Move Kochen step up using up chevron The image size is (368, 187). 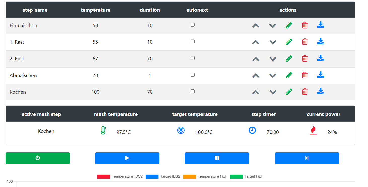coord(256,92)
